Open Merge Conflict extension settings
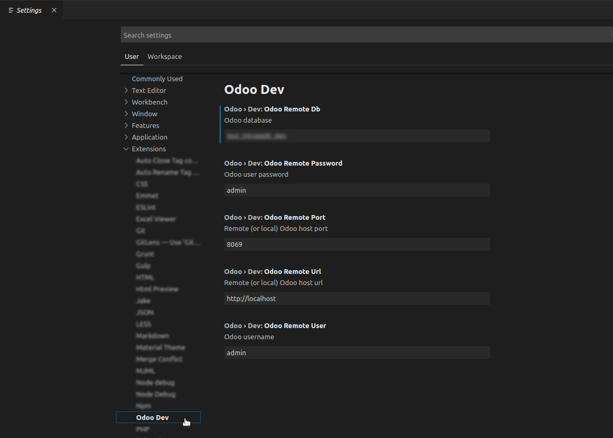613x438 pixels. pyautogui.click(x=159, y=360)
